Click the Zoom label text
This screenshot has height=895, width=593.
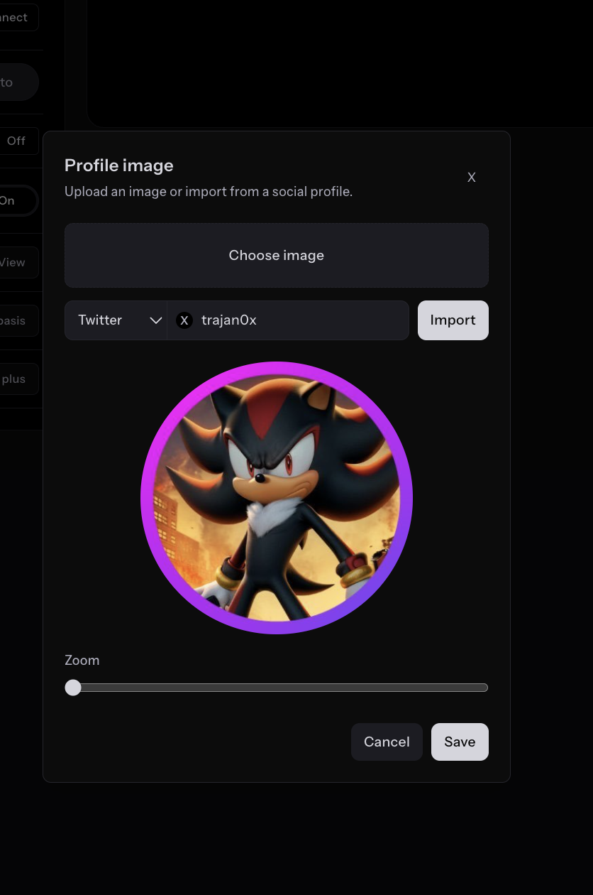pyautogui.click(x=82, y=661)
